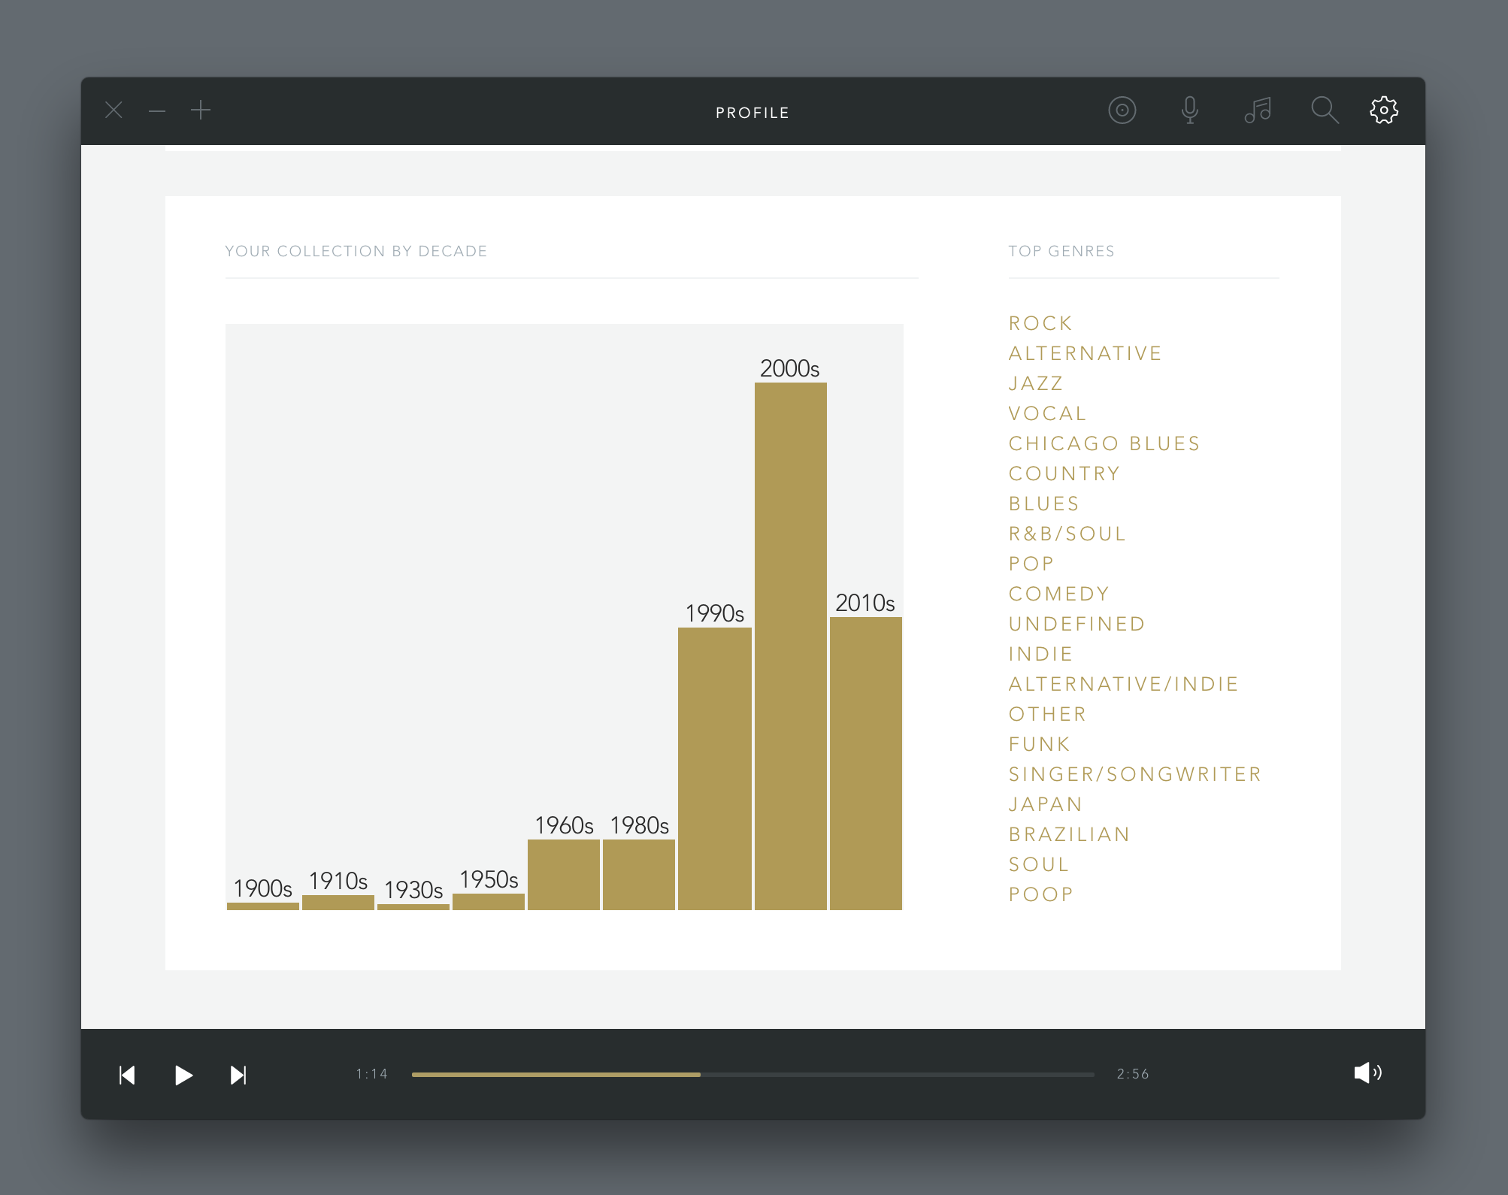Skip to the previous track
This screenshot has width=1508, height=1195.
(127, 1075)
